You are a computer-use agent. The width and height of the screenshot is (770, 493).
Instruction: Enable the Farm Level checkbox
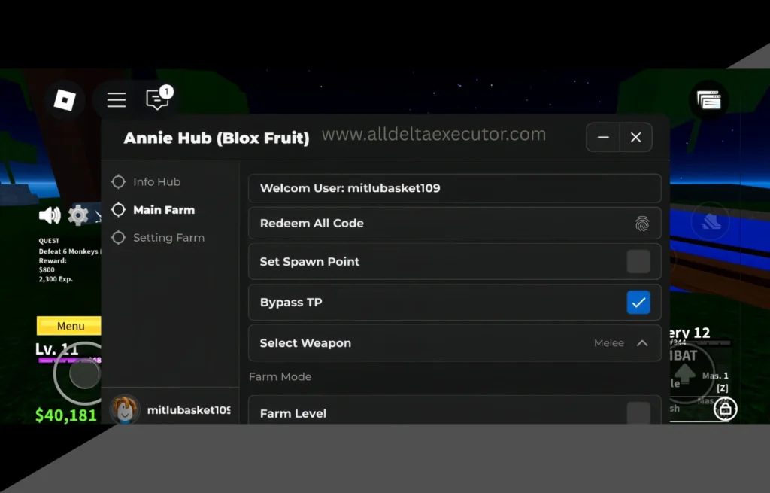pos(638,412)
